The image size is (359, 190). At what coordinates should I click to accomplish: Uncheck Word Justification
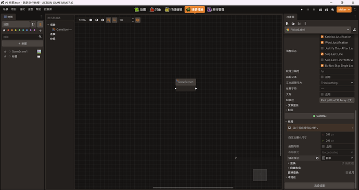coord(322,43)
